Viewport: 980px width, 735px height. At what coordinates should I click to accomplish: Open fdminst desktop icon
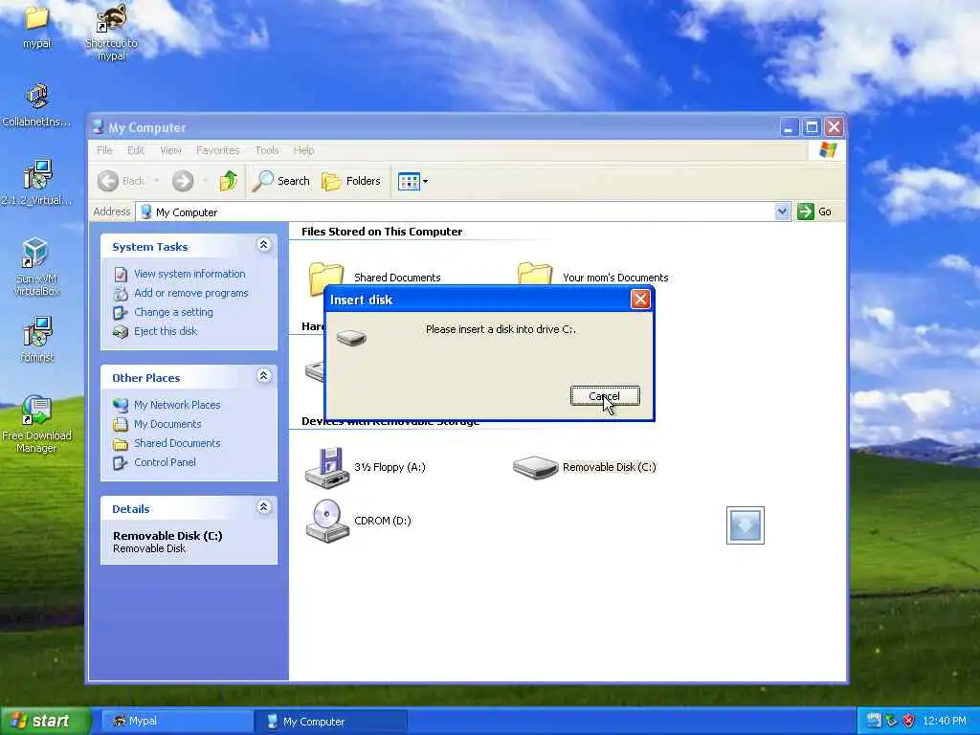point(36,340)
